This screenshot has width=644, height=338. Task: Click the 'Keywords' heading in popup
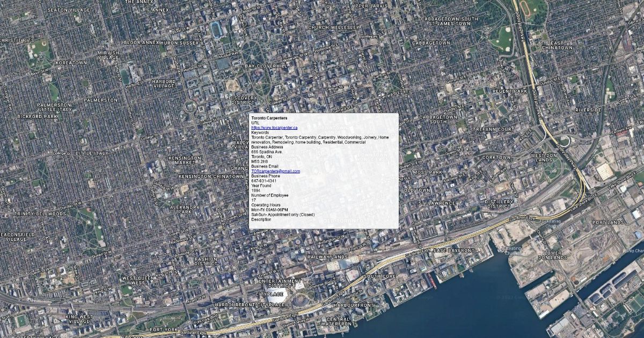coord(260,133)
